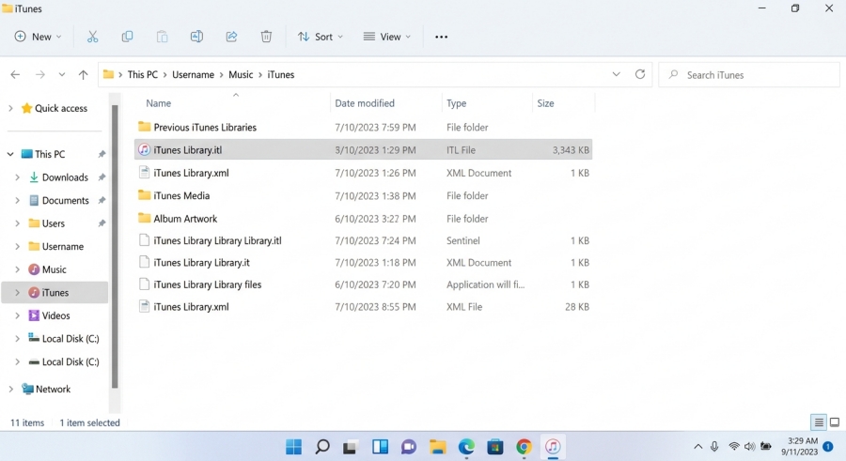Launch Microsoft Edge from taskbar

[466, 446]
